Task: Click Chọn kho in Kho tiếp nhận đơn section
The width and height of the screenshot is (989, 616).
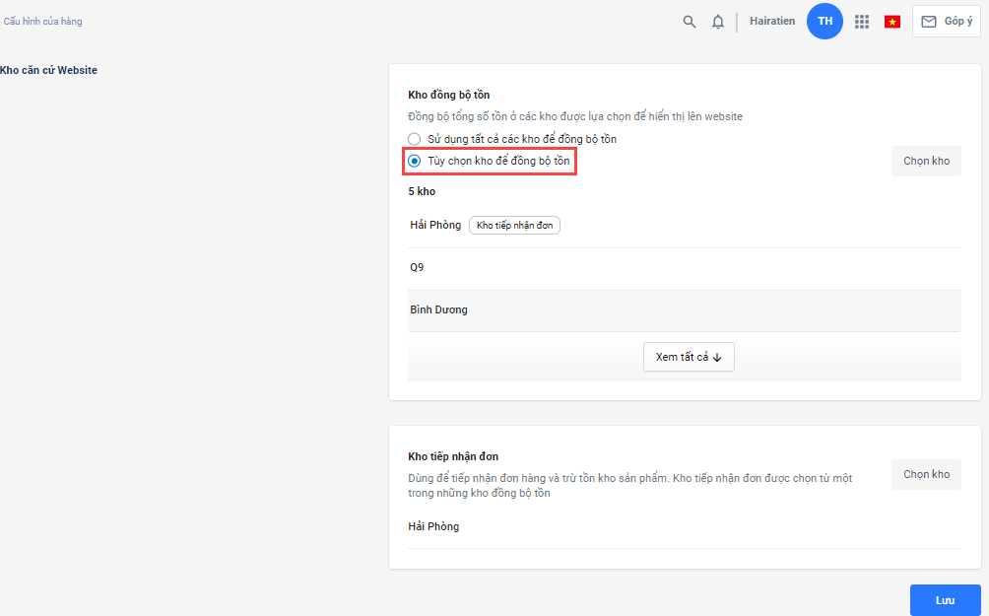Action: (x=926, y=474)
